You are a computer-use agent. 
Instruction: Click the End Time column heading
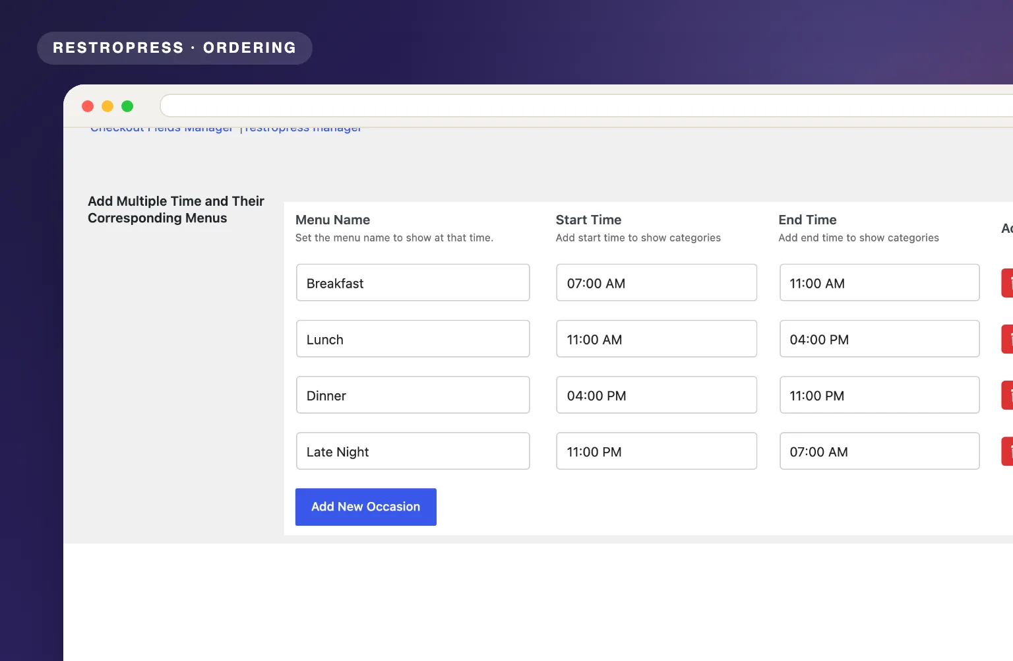807,220
